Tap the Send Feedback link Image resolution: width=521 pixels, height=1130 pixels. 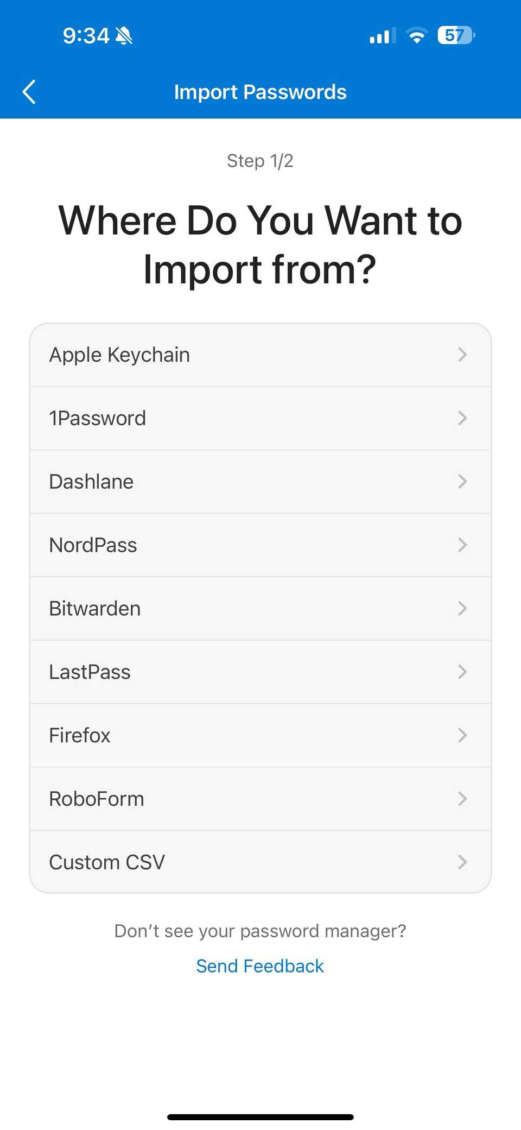pyautogui.click(x=259, y=966)
